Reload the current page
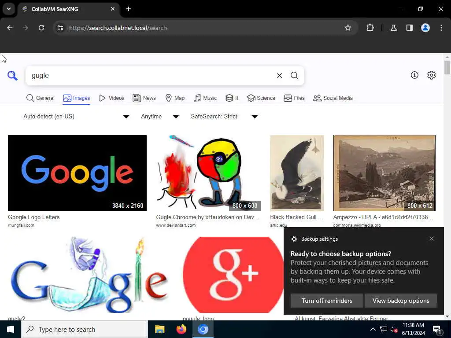Screen dimensions: 451x338 pos(41,28)
